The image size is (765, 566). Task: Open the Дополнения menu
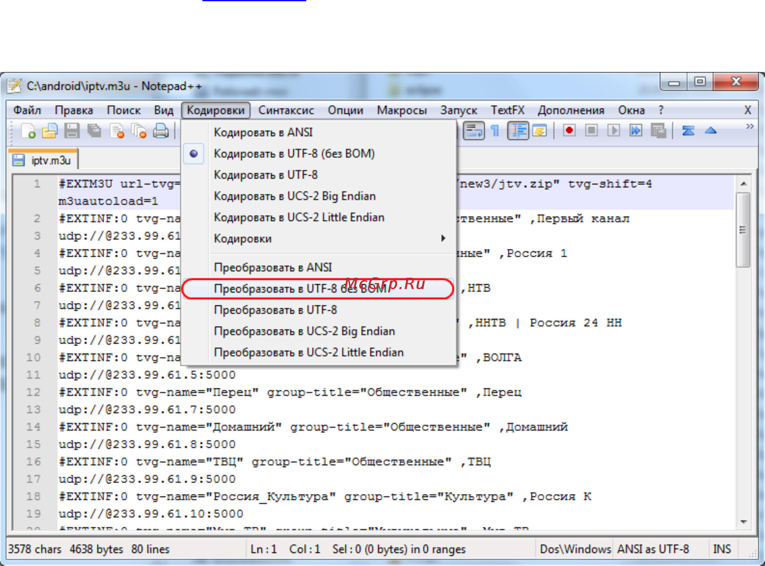pos(571,110)
